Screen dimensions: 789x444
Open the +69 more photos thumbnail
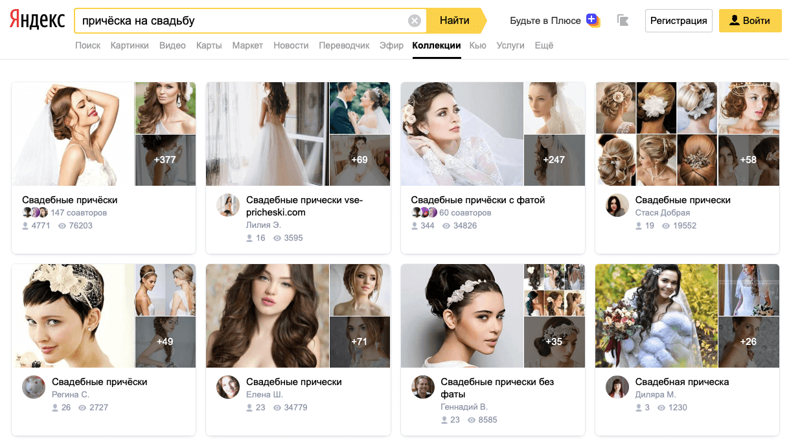[x=360, y=160]
